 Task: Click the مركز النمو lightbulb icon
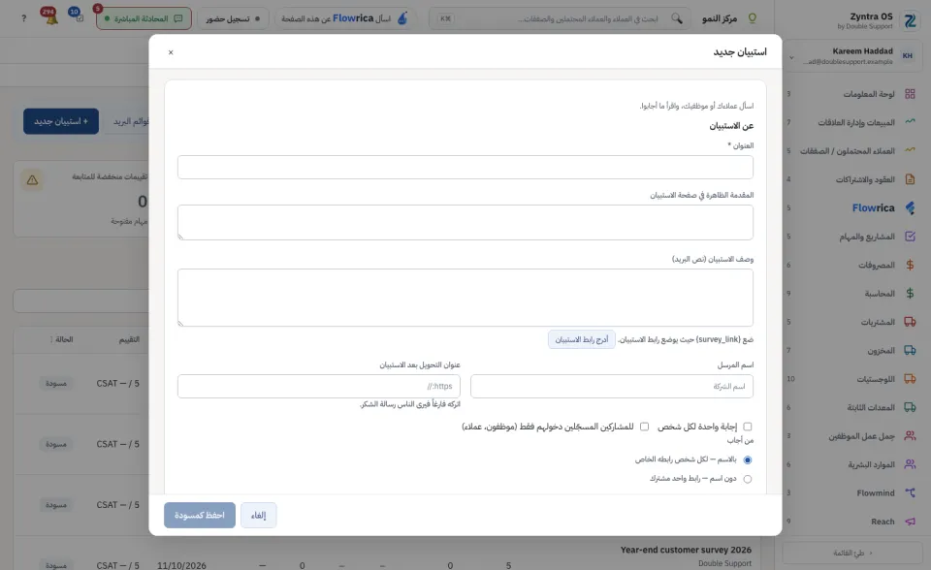pos(753,18)
